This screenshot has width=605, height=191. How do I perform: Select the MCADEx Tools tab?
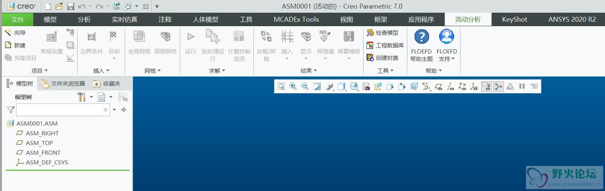pos(296,19)
